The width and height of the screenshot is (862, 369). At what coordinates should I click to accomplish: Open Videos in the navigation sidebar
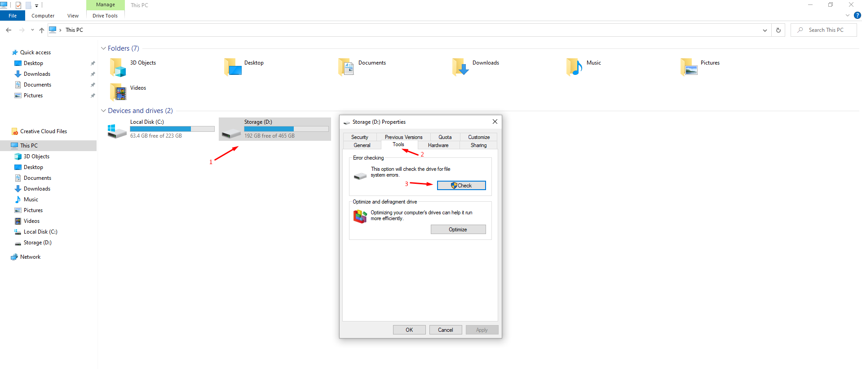(31, 221)
